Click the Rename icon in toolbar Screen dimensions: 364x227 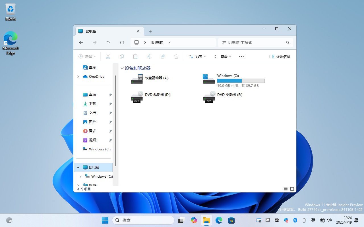click(x=149, y=56)
